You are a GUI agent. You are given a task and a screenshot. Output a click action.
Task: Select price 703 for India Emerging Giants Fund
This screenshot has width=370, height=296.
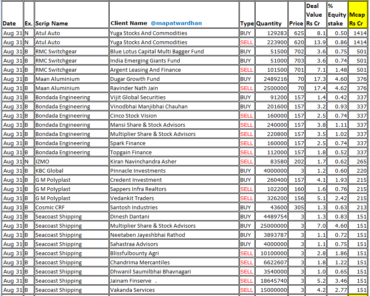tap(296, 60)
